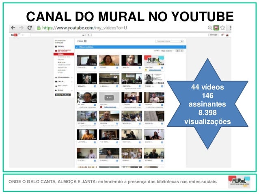Click the green padlock in the address bar

coord(39,28)
